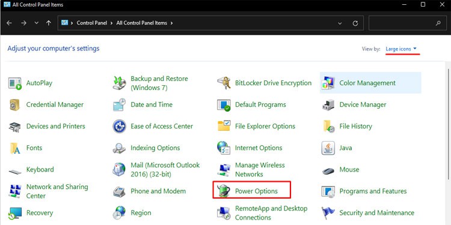Open the Device Manager text link
Screen dimensions: 451x225
[363, 105]
